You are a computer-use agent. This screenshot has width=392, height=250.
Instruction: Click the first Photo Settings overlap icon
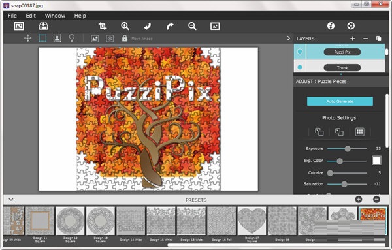pos(319,132)
